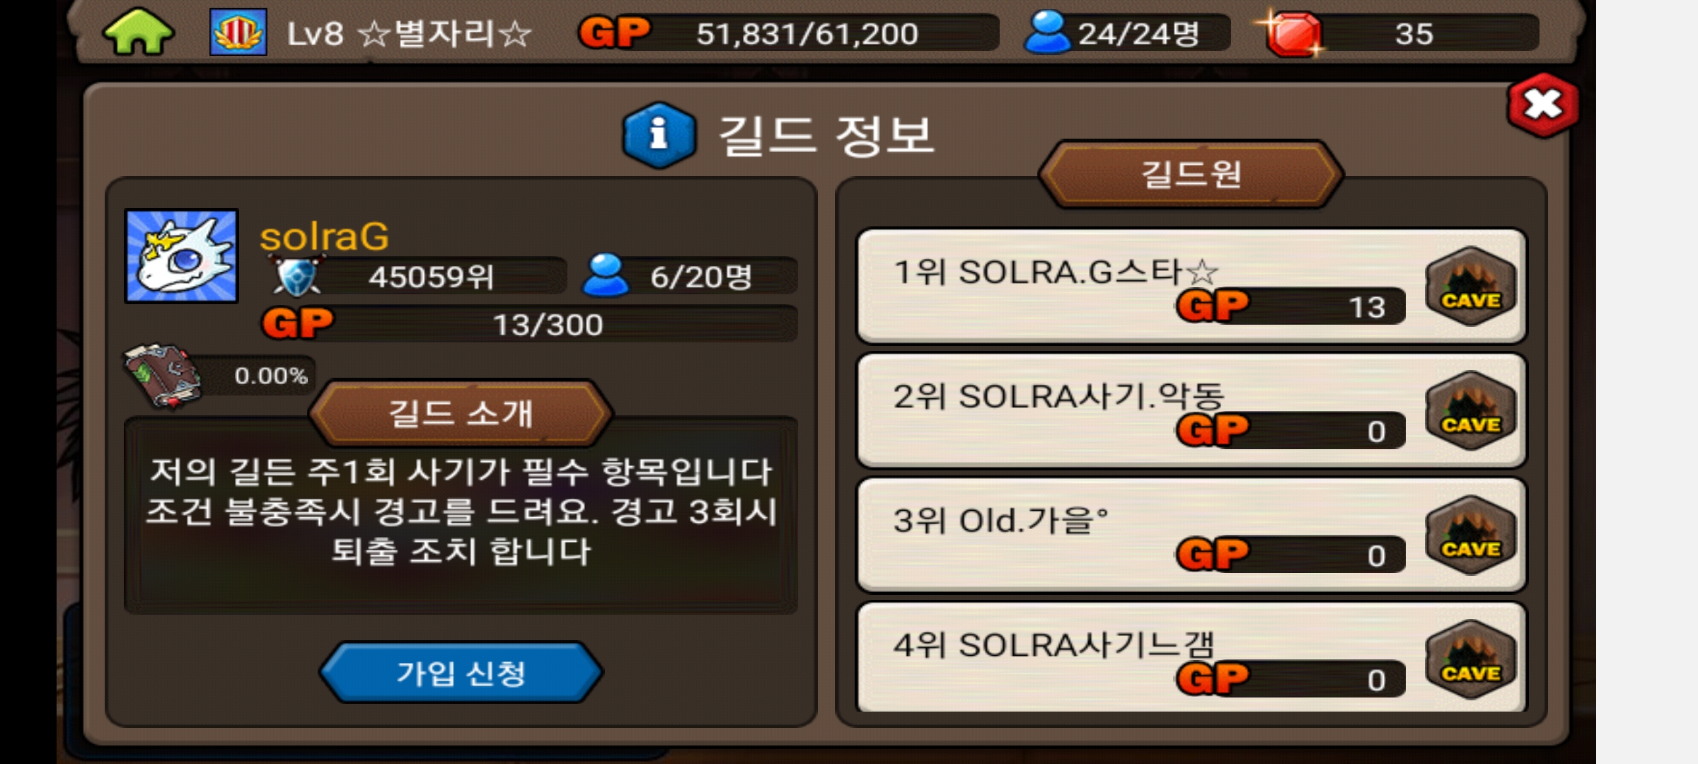Open the 길드원 members tab
Screen dimensions: 1698x764
(1191, 174)
